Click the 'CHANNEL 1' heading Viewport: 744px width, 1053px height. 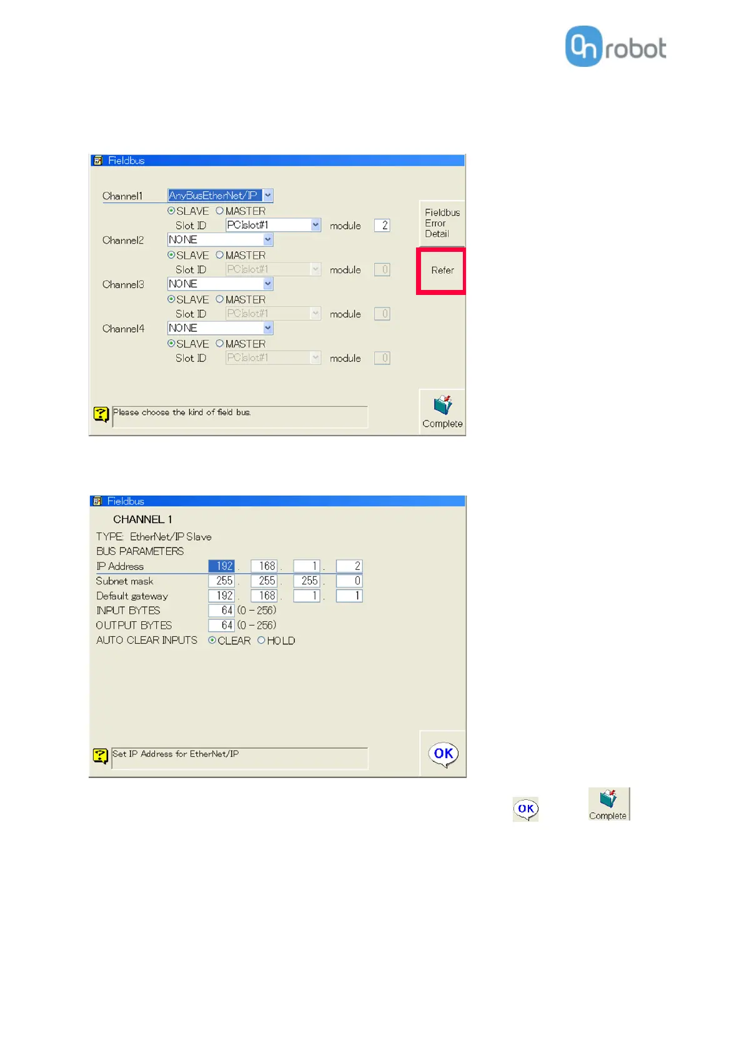tap(142, 520)
